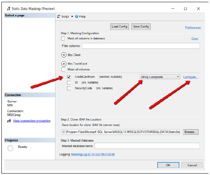This screenshot has width=210, height=175.
Task: Click the blue Help question-mark icon
Action: 77,17
